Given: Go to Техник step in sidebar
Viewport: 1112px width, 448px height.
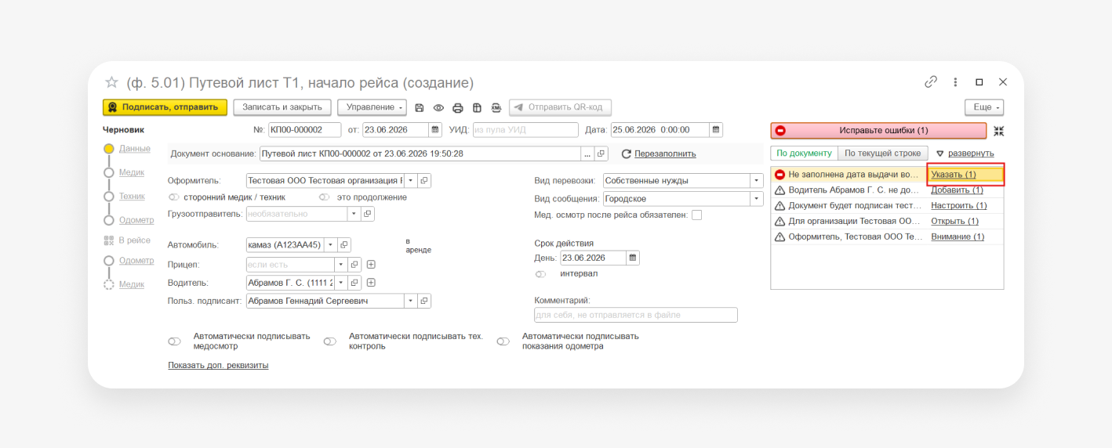Looking at the screenshot, I should [x=132, y=196].
